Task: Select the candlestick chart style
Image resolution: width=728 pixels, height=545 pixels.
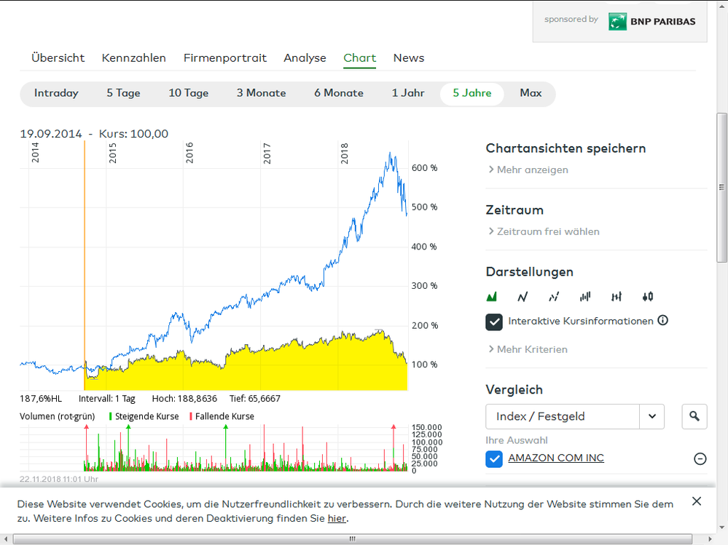Action: pyautogui.click(x=647, y=296)
